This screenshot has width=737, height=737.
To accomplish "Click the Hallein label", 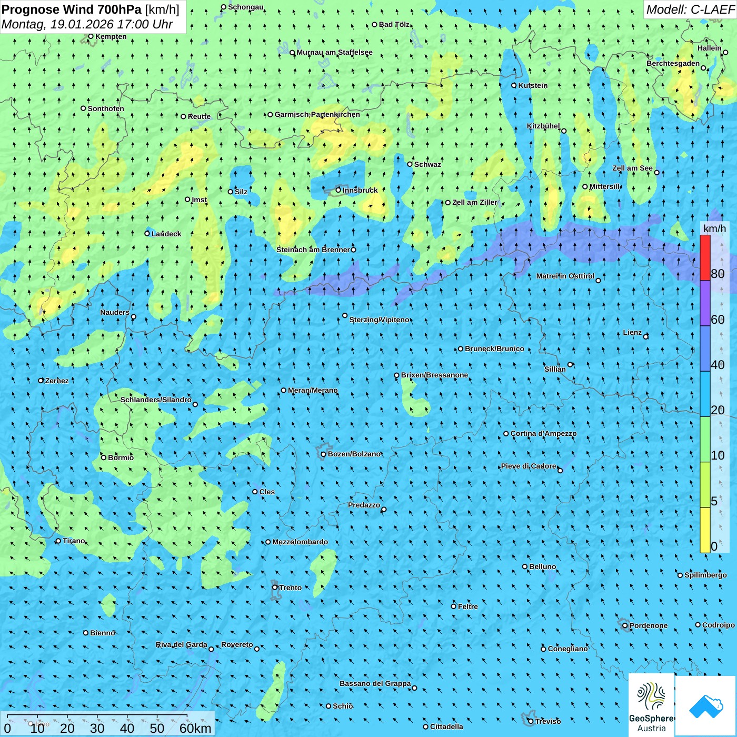I will 709,48.
